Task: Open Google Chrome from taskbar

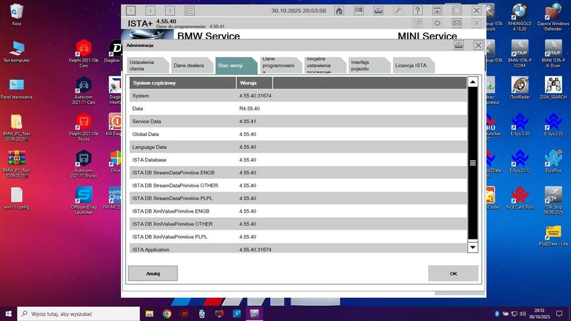Action: coord(167,314)
